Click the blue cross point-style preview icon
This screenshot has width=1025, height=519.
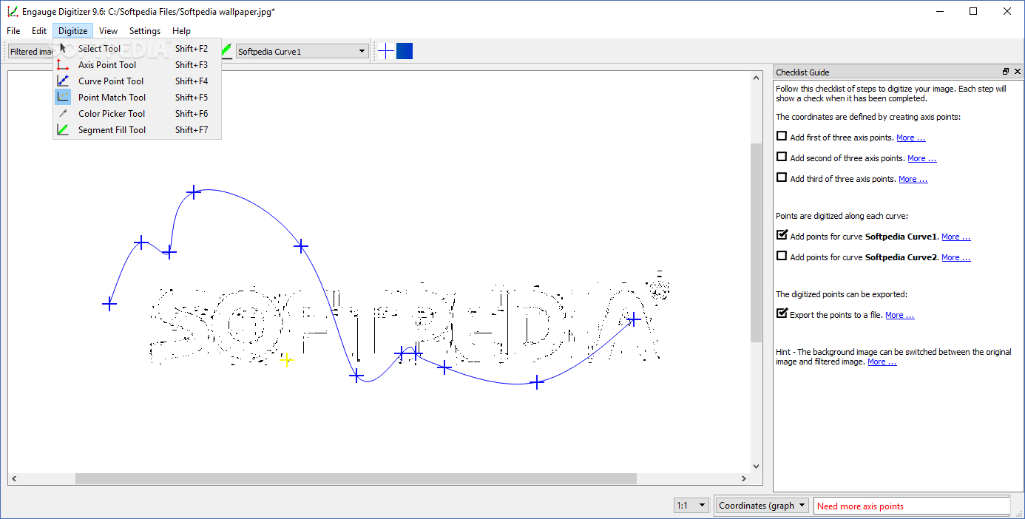(x=386, y=51)
